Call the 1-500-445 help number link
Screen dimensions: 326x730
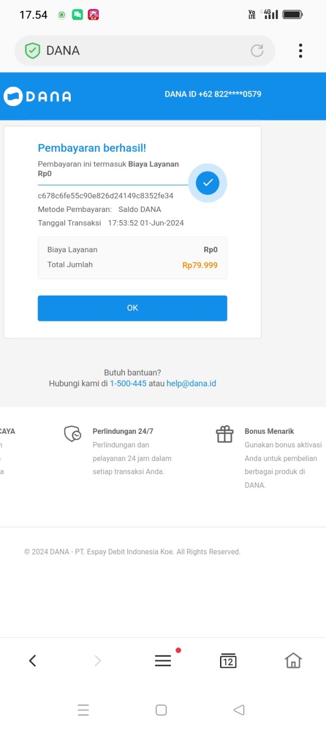(128, 384)
